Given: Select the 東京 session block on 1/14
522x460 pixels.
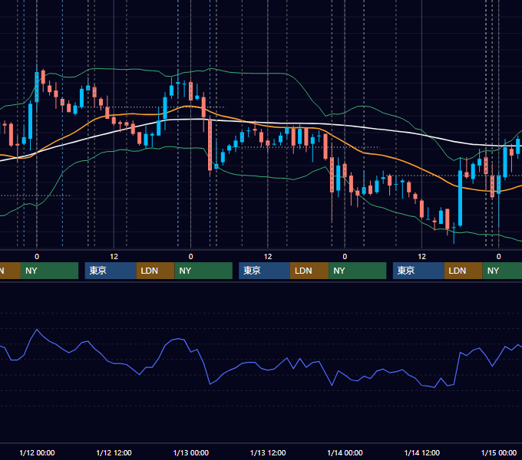Looking at the screenshot, I should click(418, 271).
